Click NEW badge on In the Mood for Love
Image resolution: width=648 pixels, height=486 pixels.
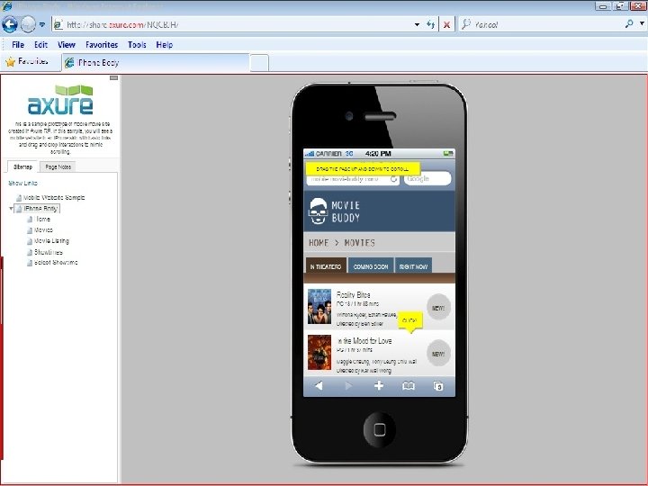tap(438, 354)
